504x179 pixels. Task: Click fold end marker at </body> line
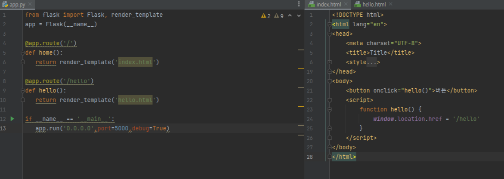329,148
